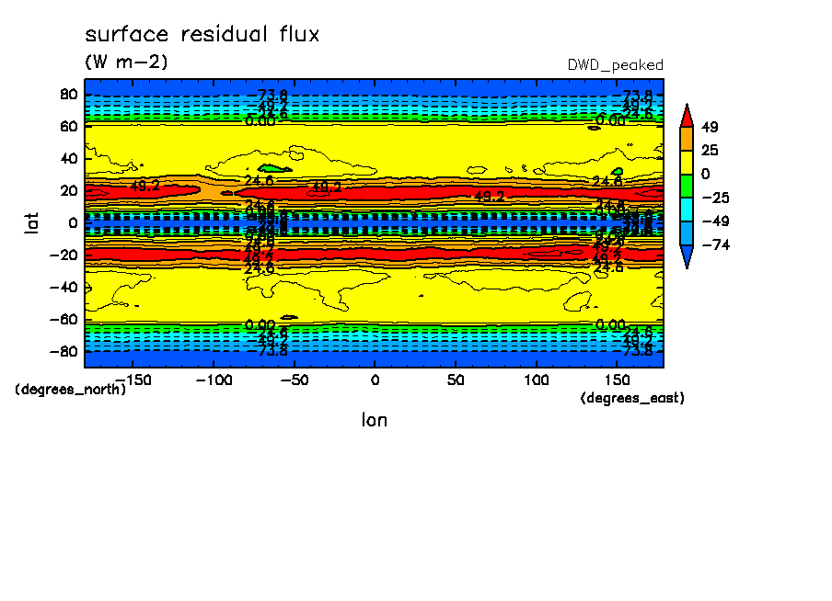Click the colorbar label '25'
Image resolution: width=832 pixels, height=601 pixels.
click(x=710, y=151)
